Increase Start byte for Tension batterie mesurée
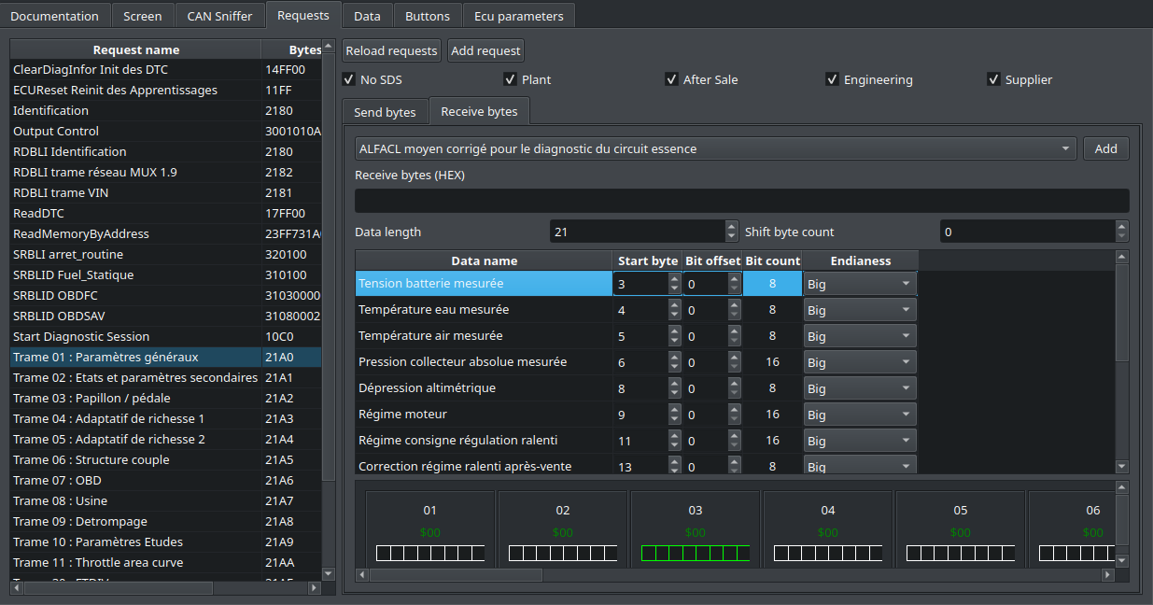The width and height of the screenshot is (1153, 605). 674,278
